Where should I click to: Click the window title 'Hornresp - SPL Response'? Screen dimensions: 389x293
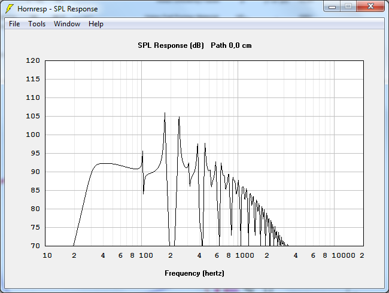(x=57, y=9)
